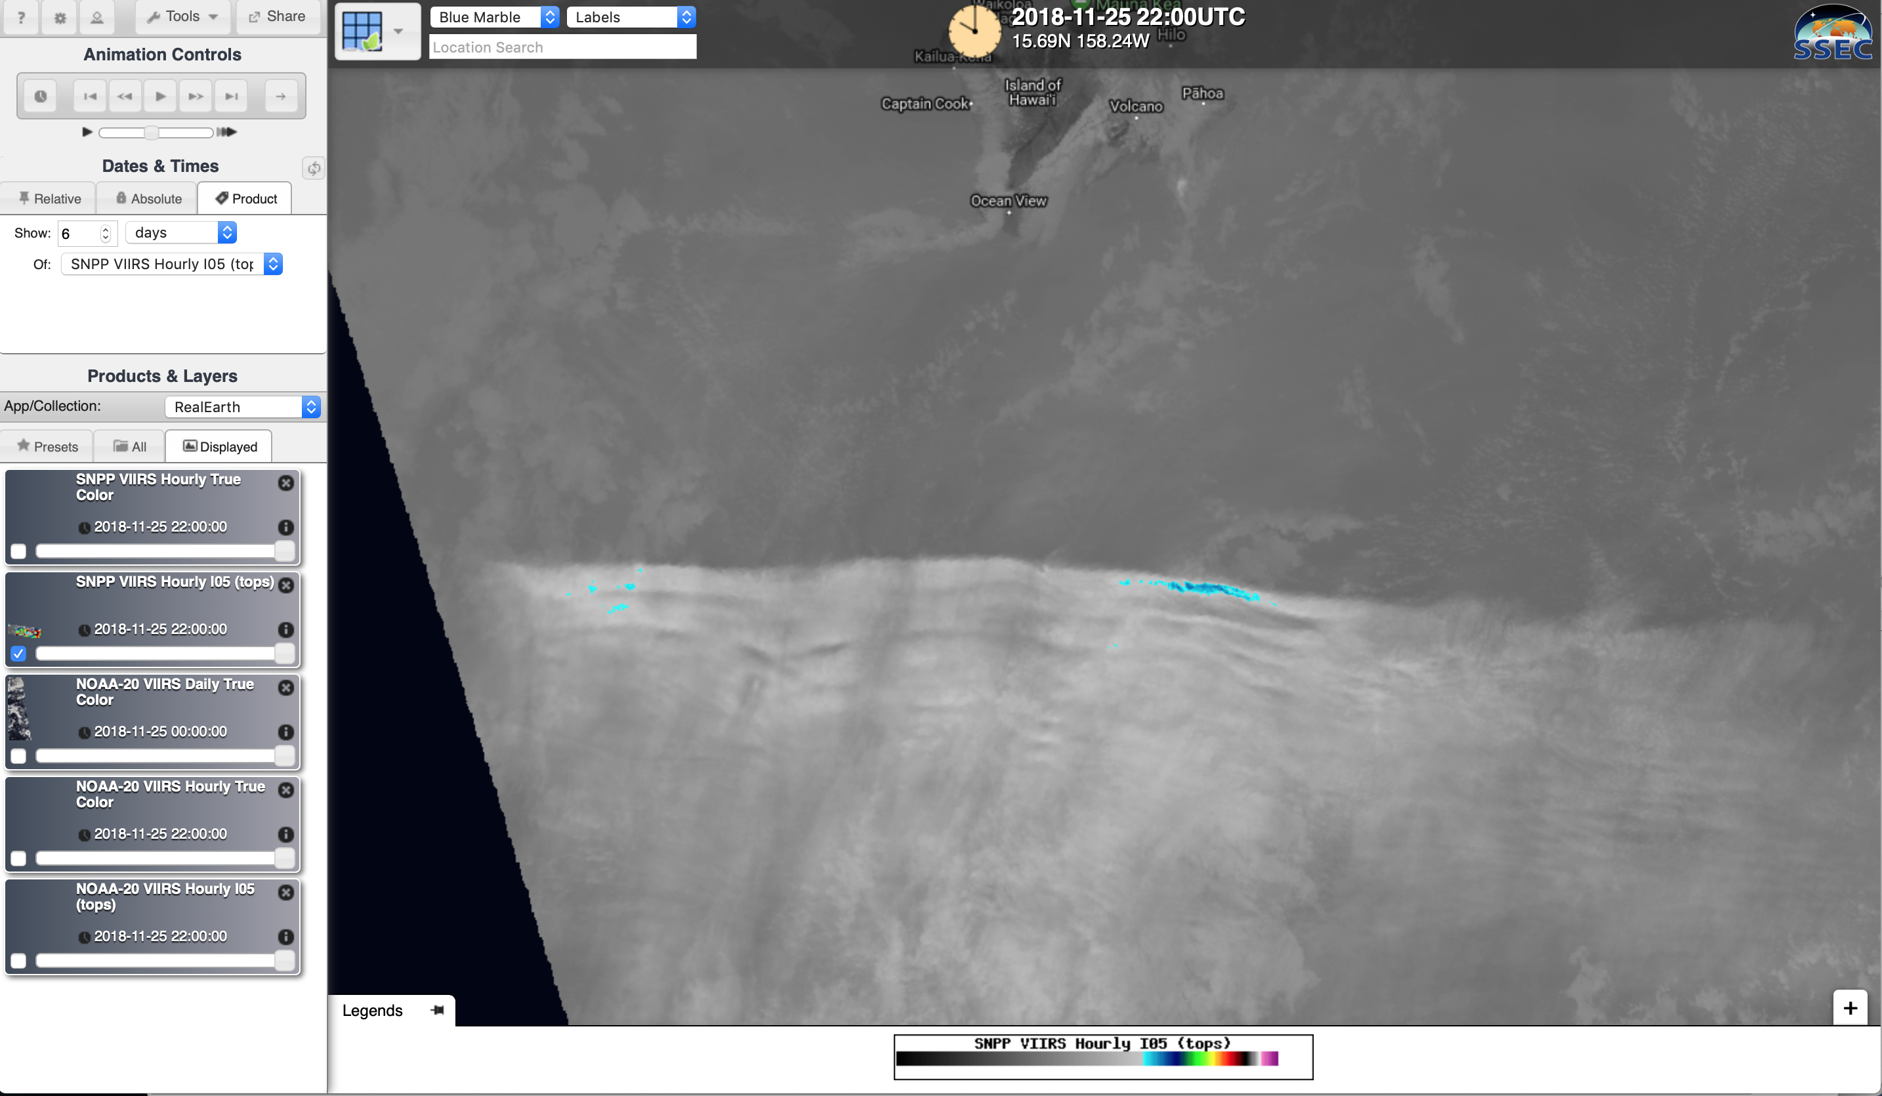The height and width of the screenshot is (1096, 1882).
Task: Remove NOAA-20 VIIRS Hourly True Color layer
Action: (286, 790)
